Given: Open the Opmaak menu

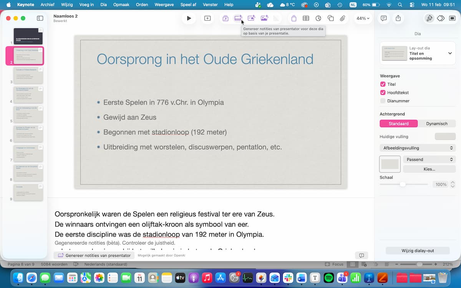Looking at the screenshot, I should pyautogui.click(x=121, y=5).
